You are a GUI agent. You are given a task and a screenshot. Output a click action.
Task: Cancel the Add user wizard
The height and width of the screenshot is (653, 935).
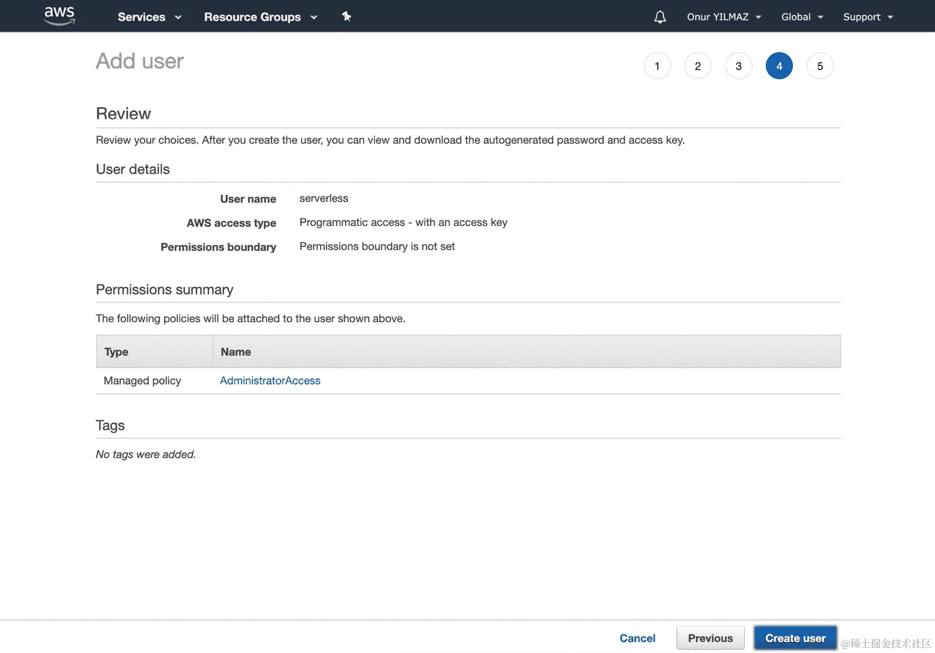point(637,638)
